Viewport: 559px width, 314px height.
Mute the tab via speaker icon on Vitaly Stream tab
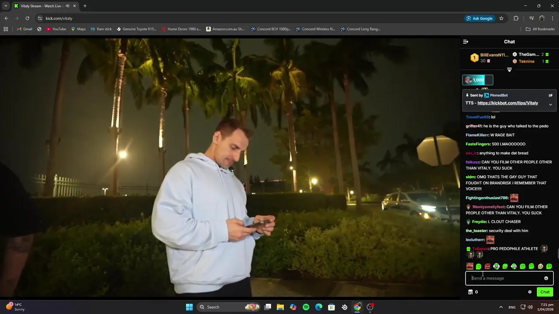coord(67,6)
